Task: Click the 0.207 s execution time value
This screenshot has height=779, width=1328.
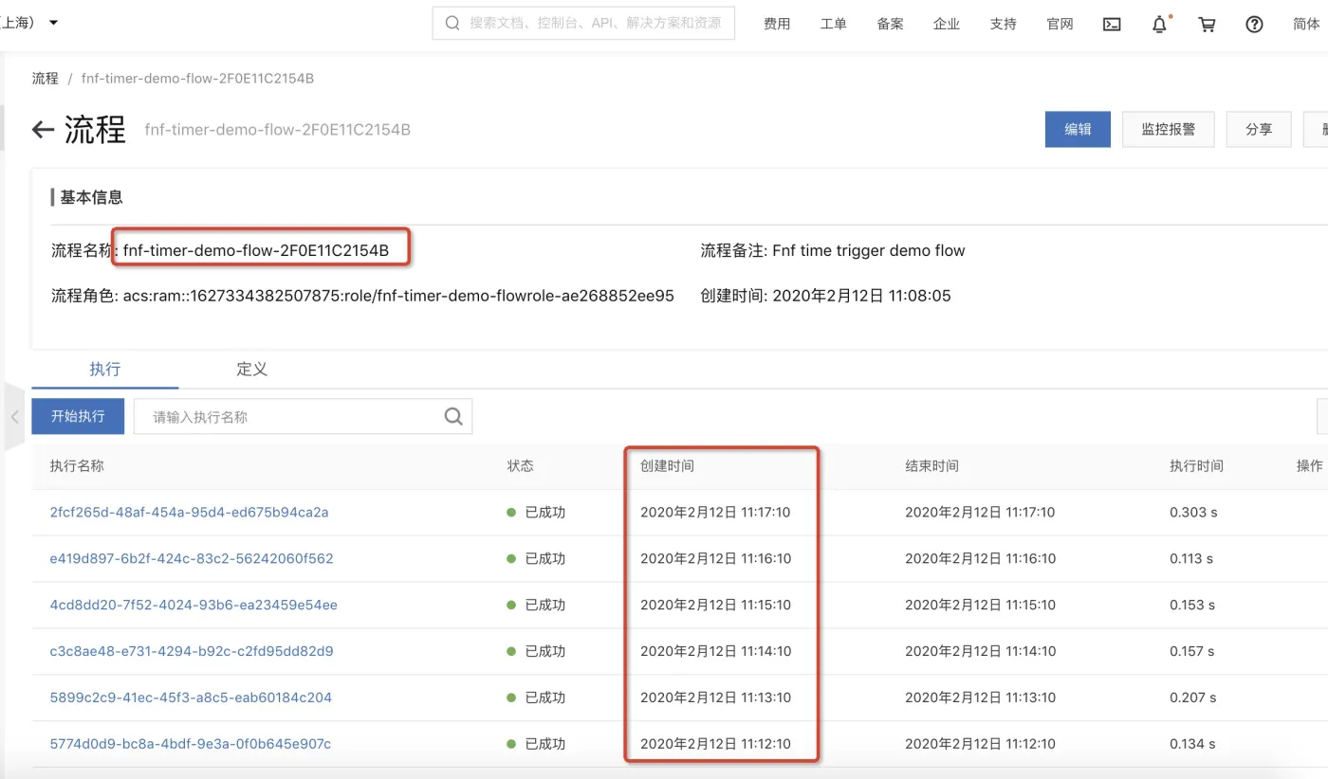Action: pyautogui.click(x=1193, y=698)
